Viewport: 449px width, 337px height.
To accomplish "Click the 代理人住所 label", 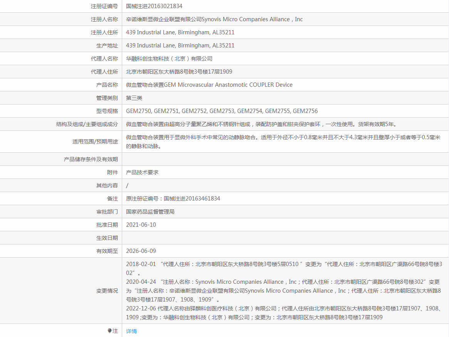I will coord(104,72).
